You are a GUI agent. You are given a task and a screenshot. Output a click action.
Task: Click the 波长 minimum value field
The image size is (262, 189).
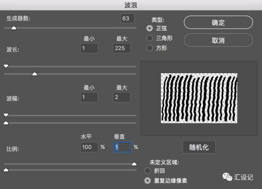(89, 49)
